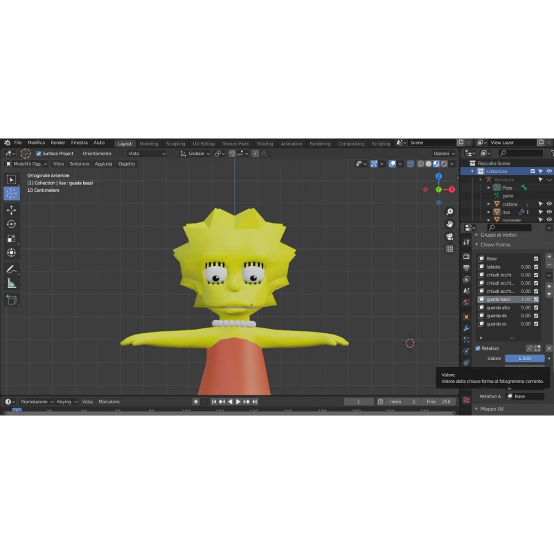Select the Annotate pencil tool
Viewport: 554px width, 554px height.
(x=11, y=269)
